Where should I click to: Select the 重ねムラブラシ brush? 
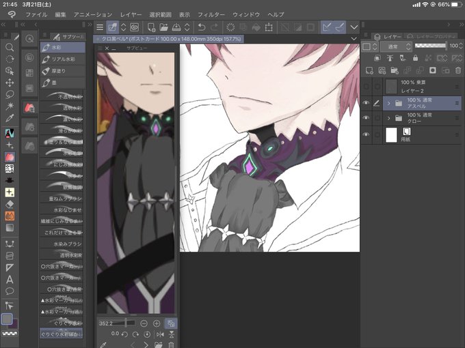point(62,199)
